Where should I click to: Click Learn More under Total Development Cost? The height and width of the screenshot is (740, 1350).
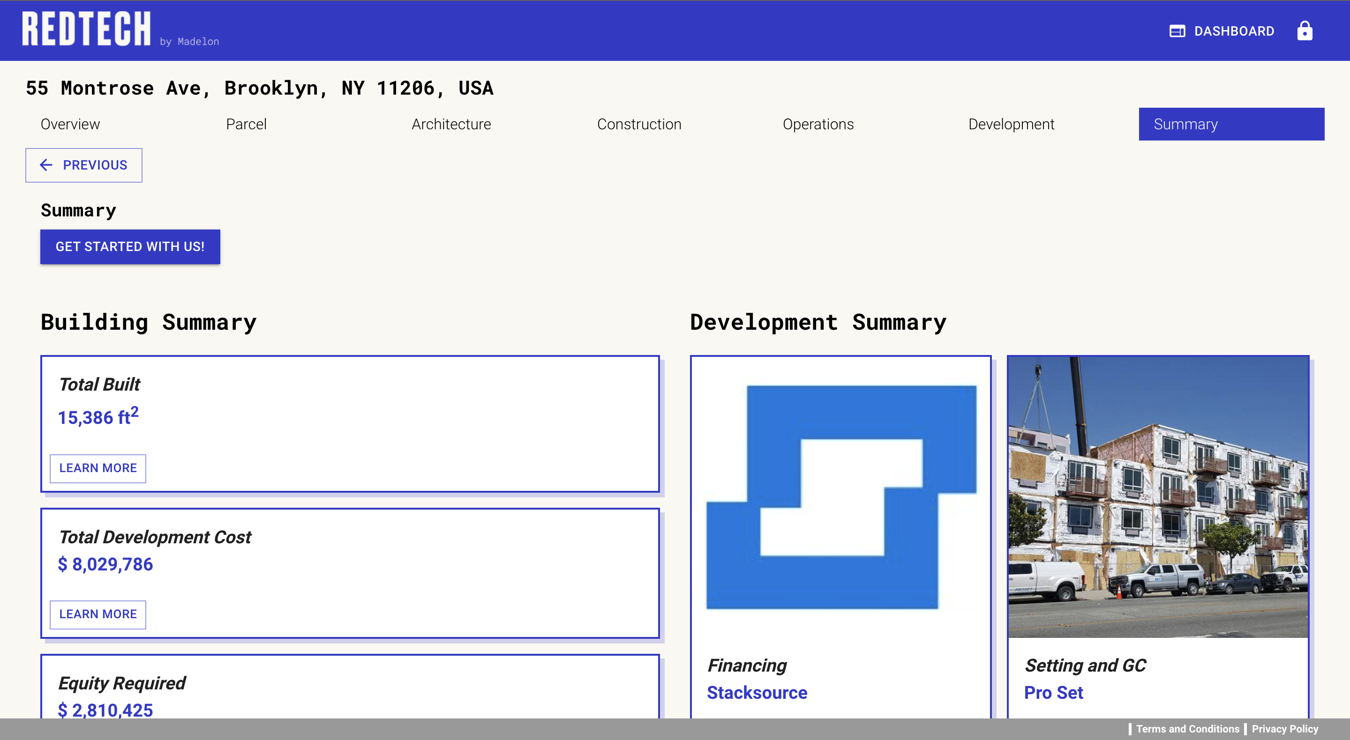coord(97,614)
